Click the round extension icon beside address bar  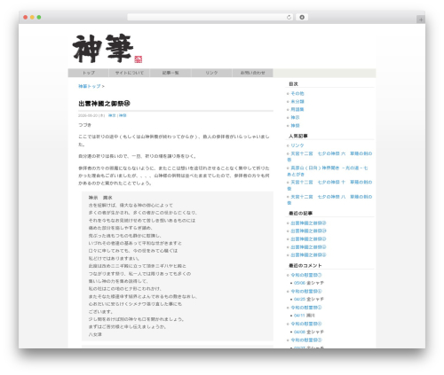[x=302, y=17]
